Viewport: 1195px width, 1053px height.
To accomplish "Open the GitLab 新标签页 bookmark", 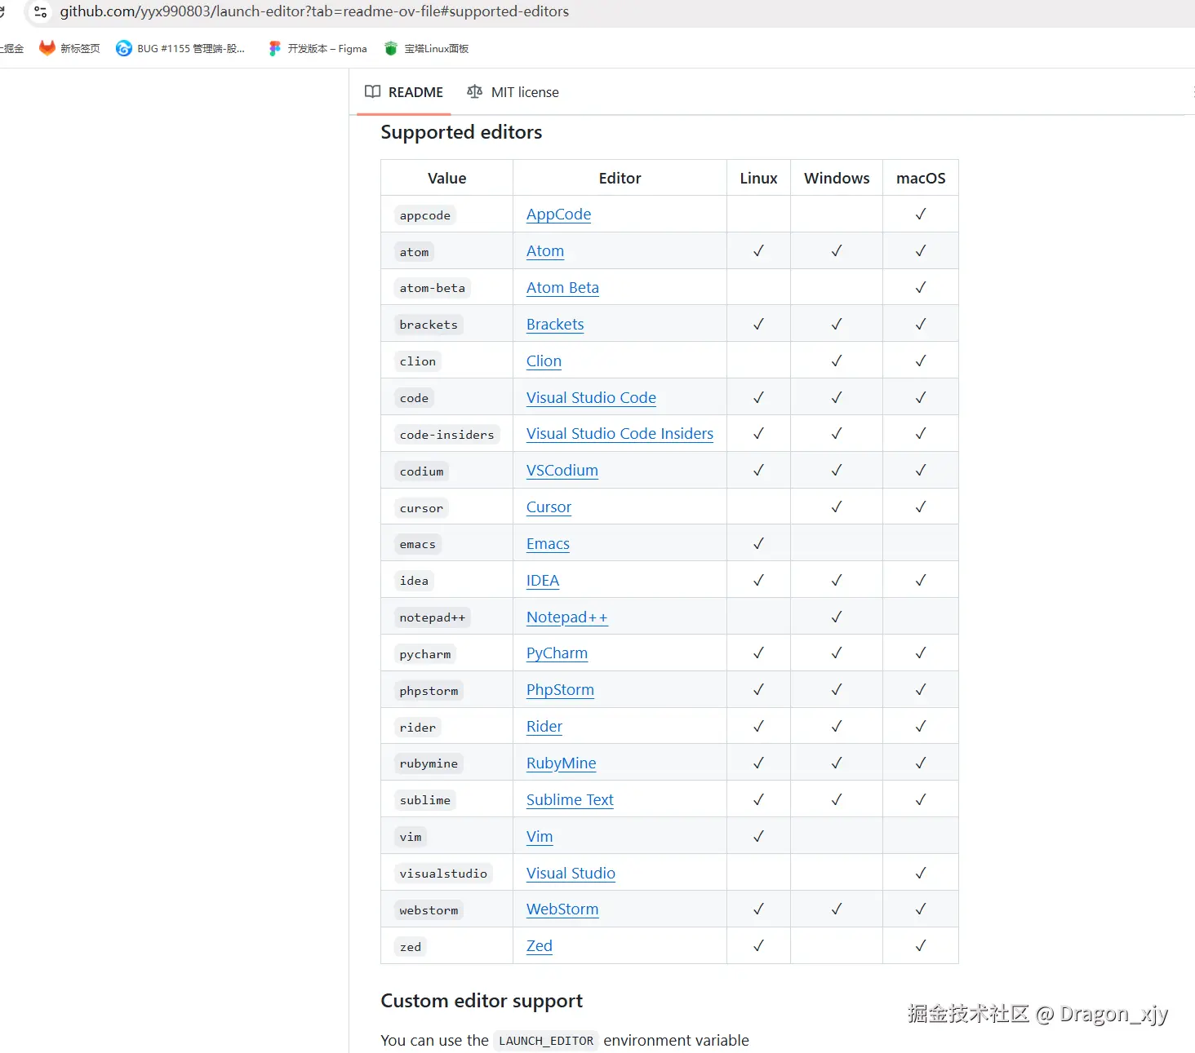I will [69, 48].
